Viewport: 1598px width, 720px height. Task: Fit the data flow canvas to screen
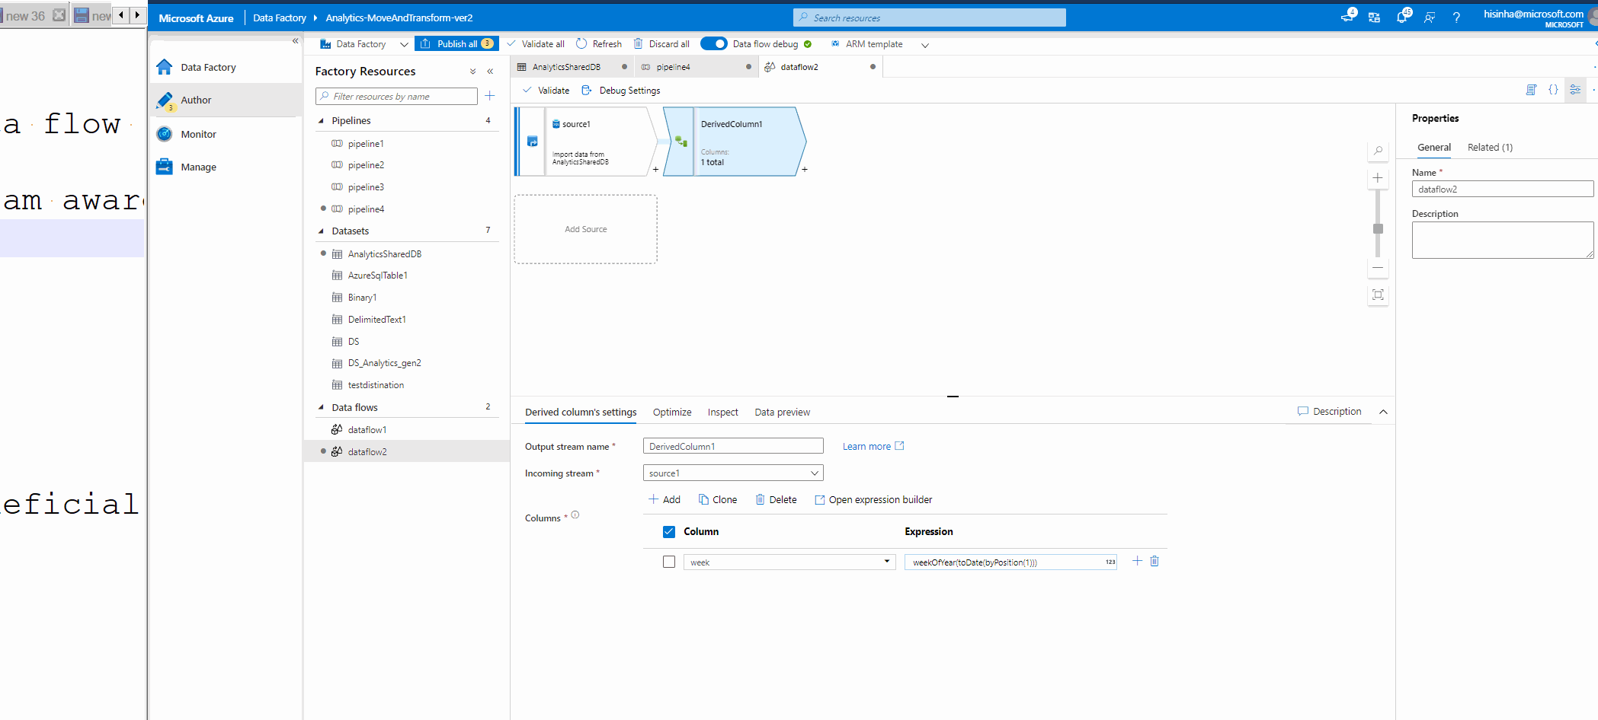[x=1378, y=295]
